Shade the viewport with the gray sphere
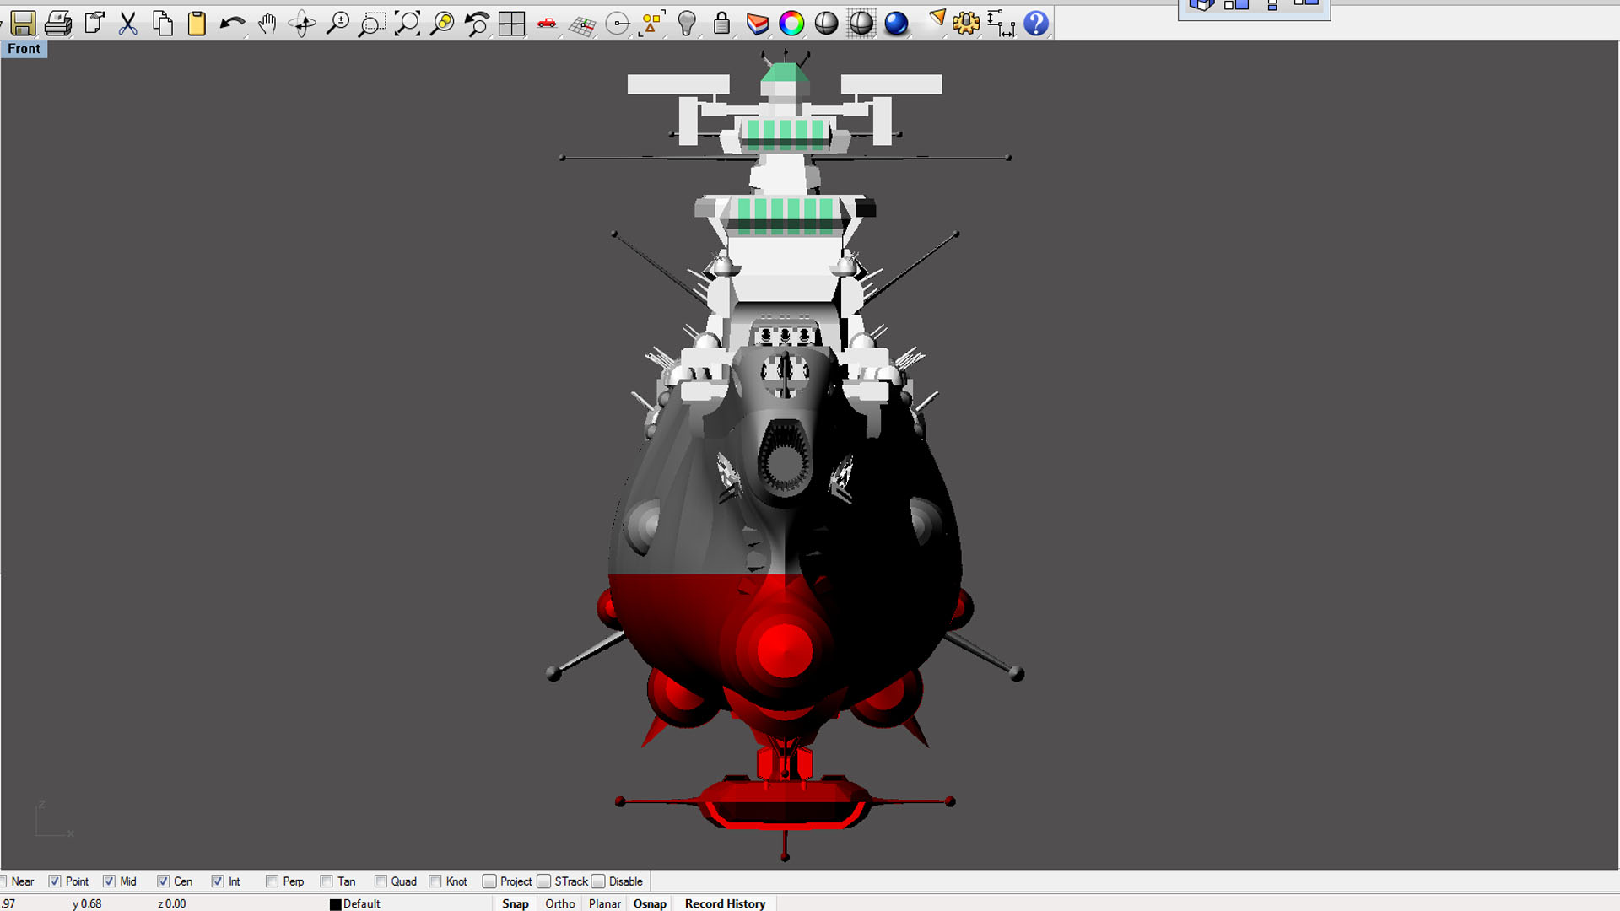Image resolution: width=1620 pixels, height=911 pixels. pos(826,23)
